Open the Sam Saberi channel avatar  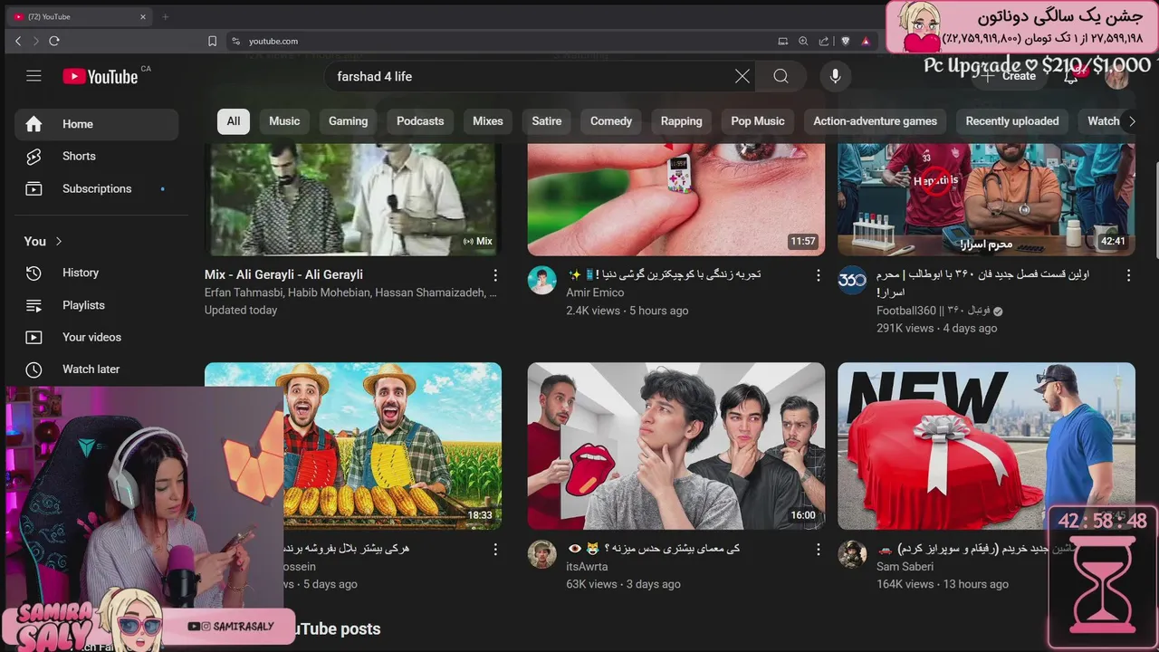pos(852,554)
